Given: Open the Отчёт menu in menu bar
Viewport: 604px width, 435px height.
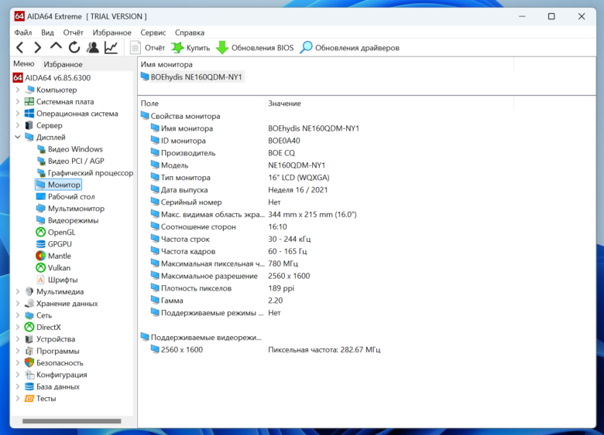Looking at the screenshot, I should (x=74, y=32).
